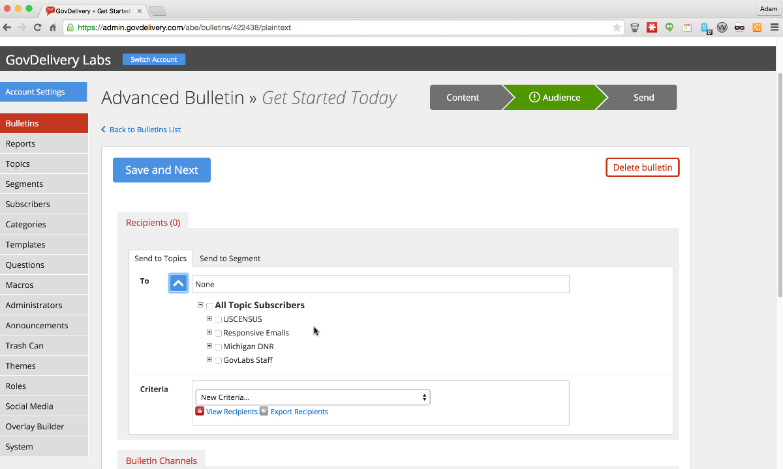Viewport: 783px width, 469px height.
Task: Bookmark this page with the star icon
Action: point(617,27)
